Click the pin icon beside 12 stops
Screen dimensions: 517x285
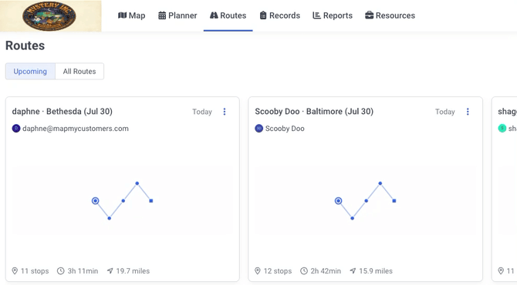pyautogui.click(x=258, y=271)
